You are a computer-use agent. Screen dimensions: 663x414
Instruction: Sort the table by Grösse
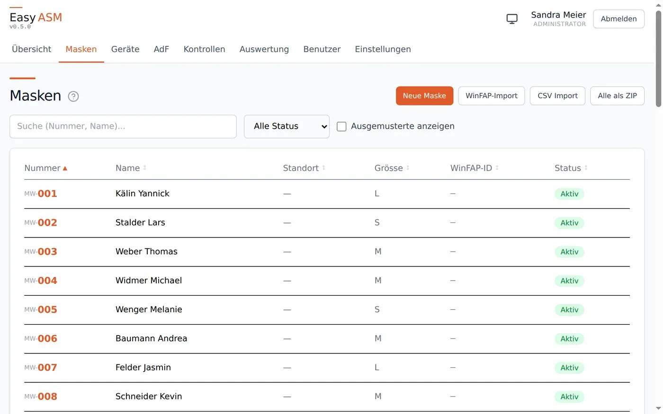[392, 168]
